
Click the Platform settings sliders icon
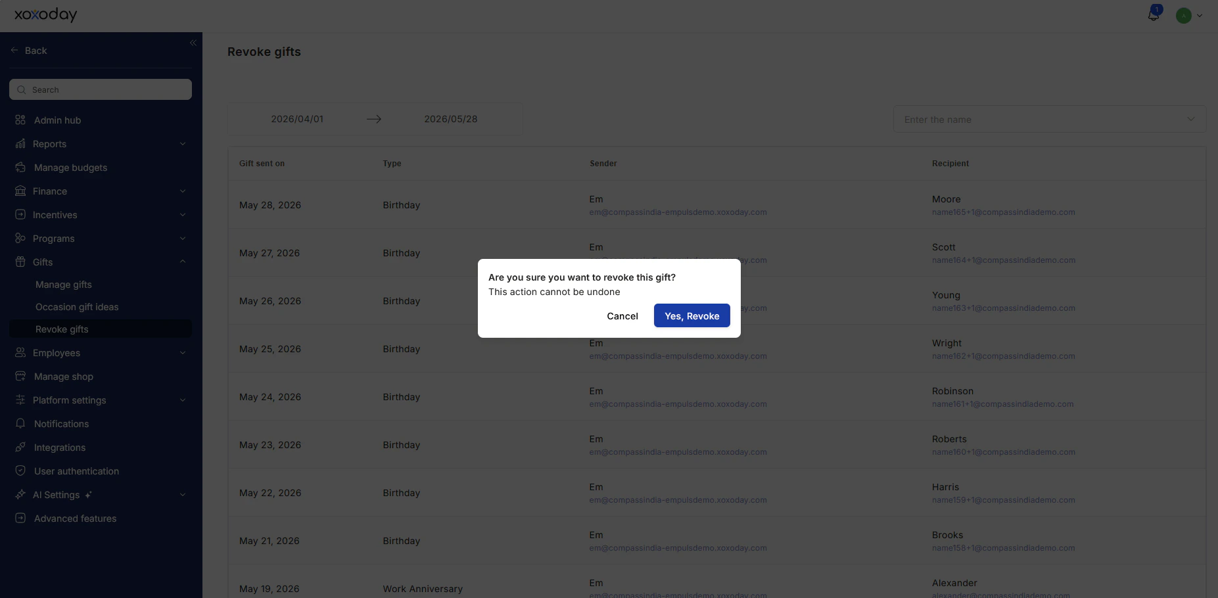coord(20,400)
